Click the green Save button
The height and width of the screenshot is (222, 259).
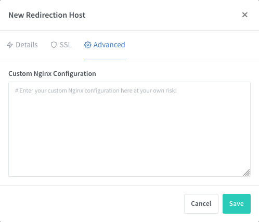coord(237,204)
